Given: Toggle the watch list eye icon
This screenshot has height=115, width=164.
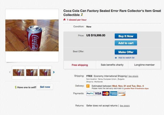Looking at the screenshot, I should point(116,58).
